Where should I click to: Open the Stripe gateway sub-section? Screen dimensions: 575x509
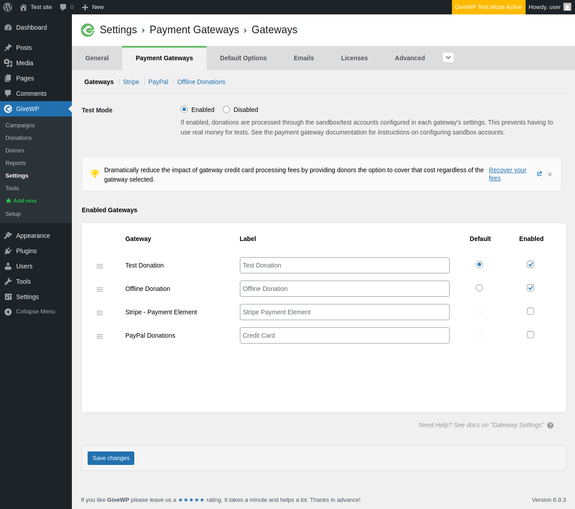tap(131, 82)
